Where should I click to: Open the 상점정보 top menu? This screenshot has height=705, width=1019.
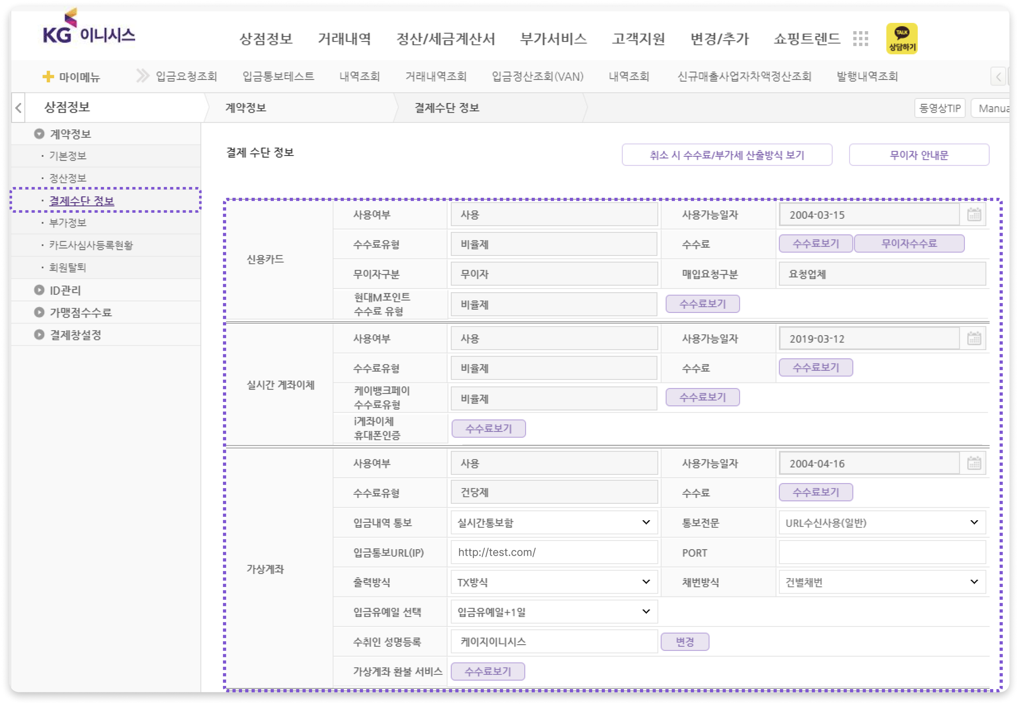[x=266, y=39]
